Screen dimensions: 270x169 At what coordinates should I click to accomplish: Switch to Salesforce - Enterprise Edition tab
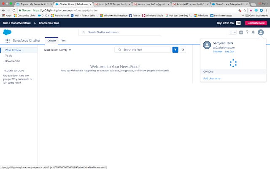pyautogui.click(x=230, y=4)
